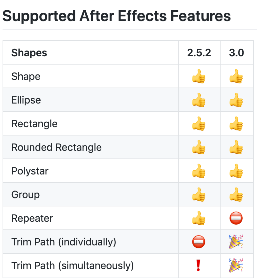Click the Trim Path (simultaneously) label
The width and height of the screenshot is (257, 278).
coord(73,266)
